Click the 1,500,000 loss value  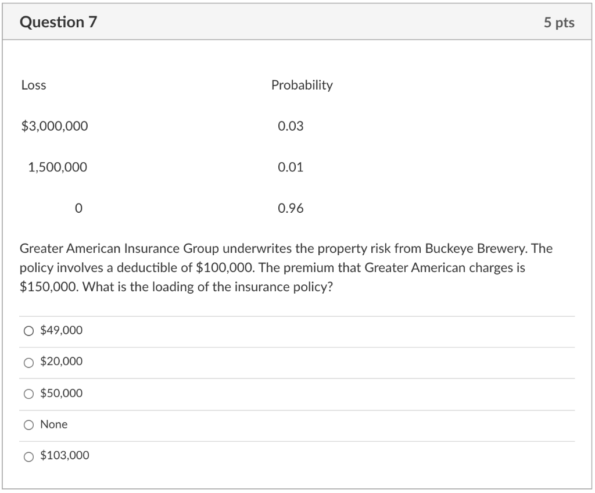click(58, 167)
